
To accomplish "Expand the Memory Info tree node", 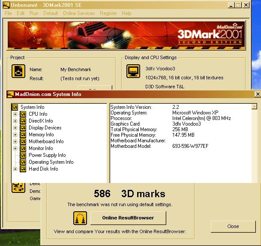I will click(15, 135).
